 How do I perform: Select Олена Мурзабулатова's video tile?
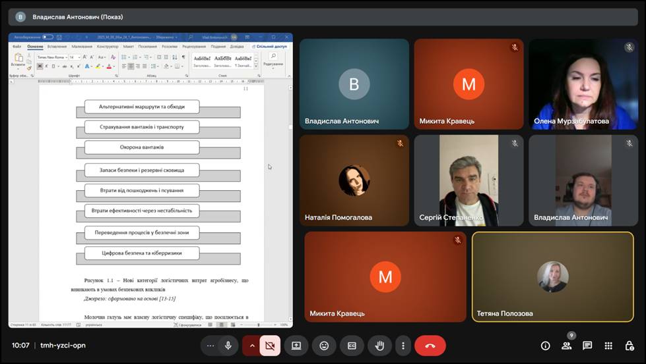(581, 84)
